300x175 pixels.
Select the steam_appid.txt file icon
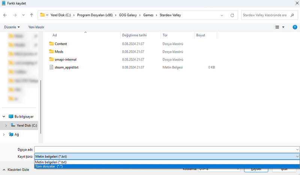tap(51, 67)
